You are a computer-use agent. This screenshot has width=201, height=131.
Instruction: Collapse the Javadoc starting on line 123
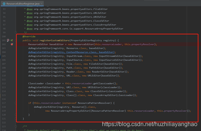click(x=16, y=126)
